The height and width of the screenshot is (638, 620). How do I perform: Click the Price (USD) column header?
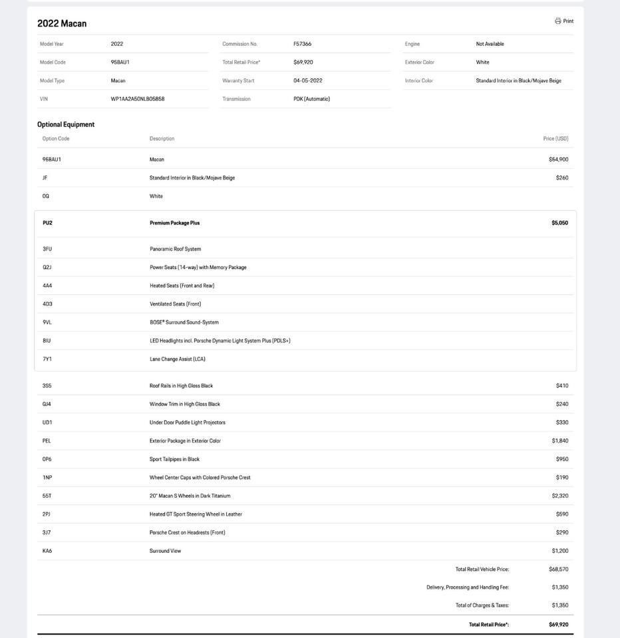tap(555, 139)
